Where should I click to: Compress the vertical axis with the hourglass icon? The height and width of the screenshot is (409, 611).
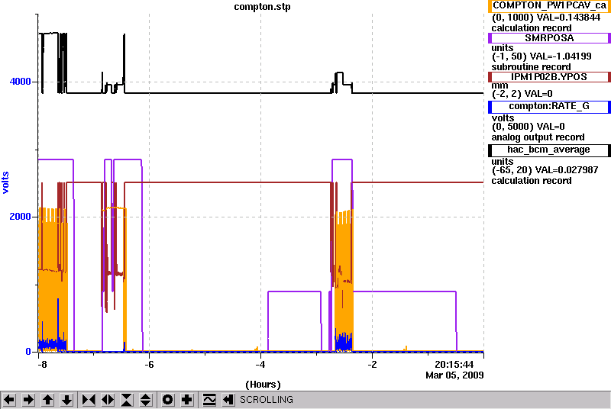(x=127, y=400)
